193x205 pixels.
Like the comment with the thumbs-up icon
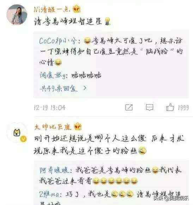tap(170, 107)
